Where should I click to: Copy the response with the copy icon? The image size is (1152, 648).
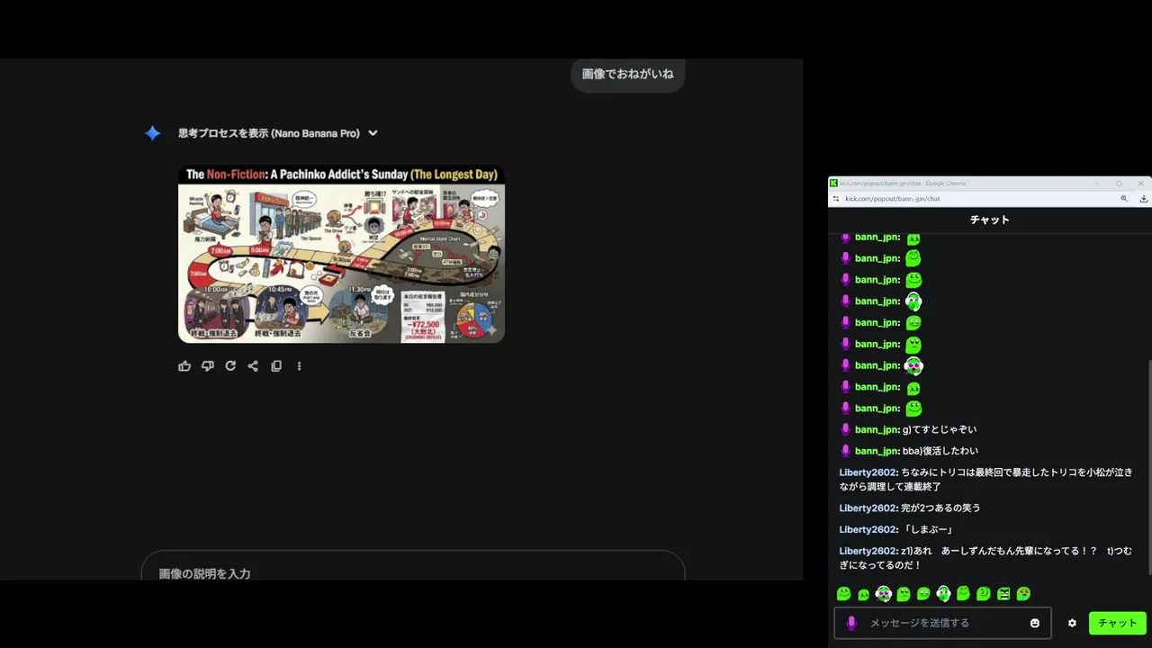pos(276,366)
